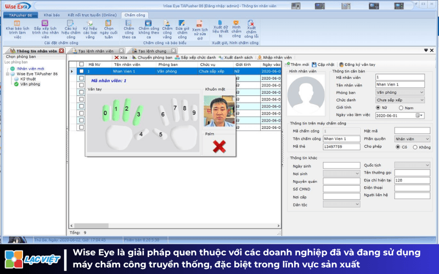Select Văn phòng department in tree
Screen dimensions: 439x274
coord(30,84)
